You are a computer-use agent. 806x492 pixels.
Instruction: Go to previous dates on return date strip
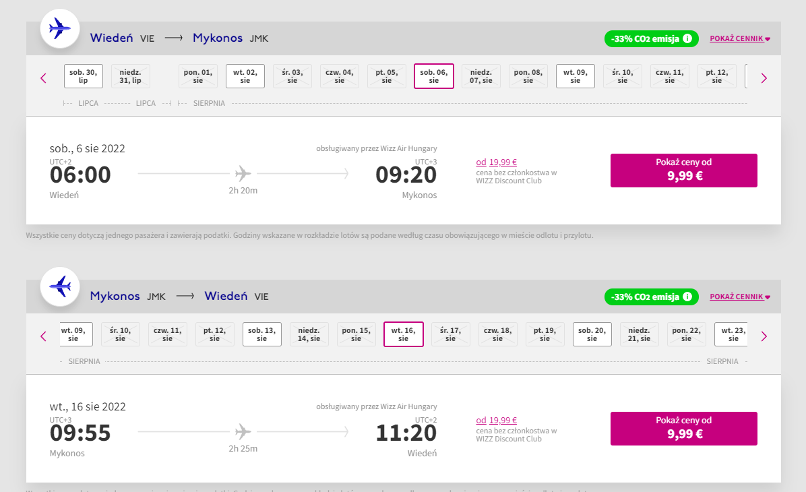click(43, 336)
